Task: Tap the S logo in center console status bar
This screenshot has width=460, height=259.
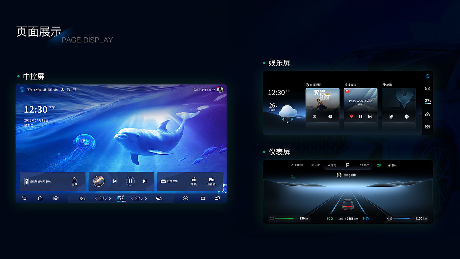Action: tap(22, 90)
